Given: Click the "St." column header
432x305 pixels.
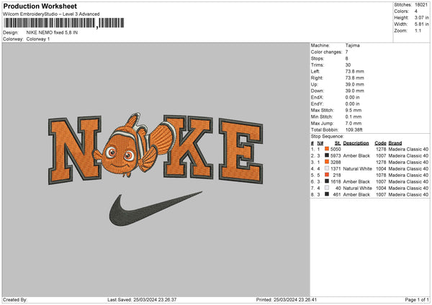Looking at the screenshot, I should [338, 143].
